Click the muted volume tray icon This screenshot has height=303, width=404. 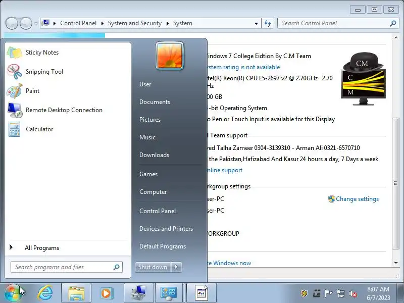pyautogui.click(x=352, y=293)
